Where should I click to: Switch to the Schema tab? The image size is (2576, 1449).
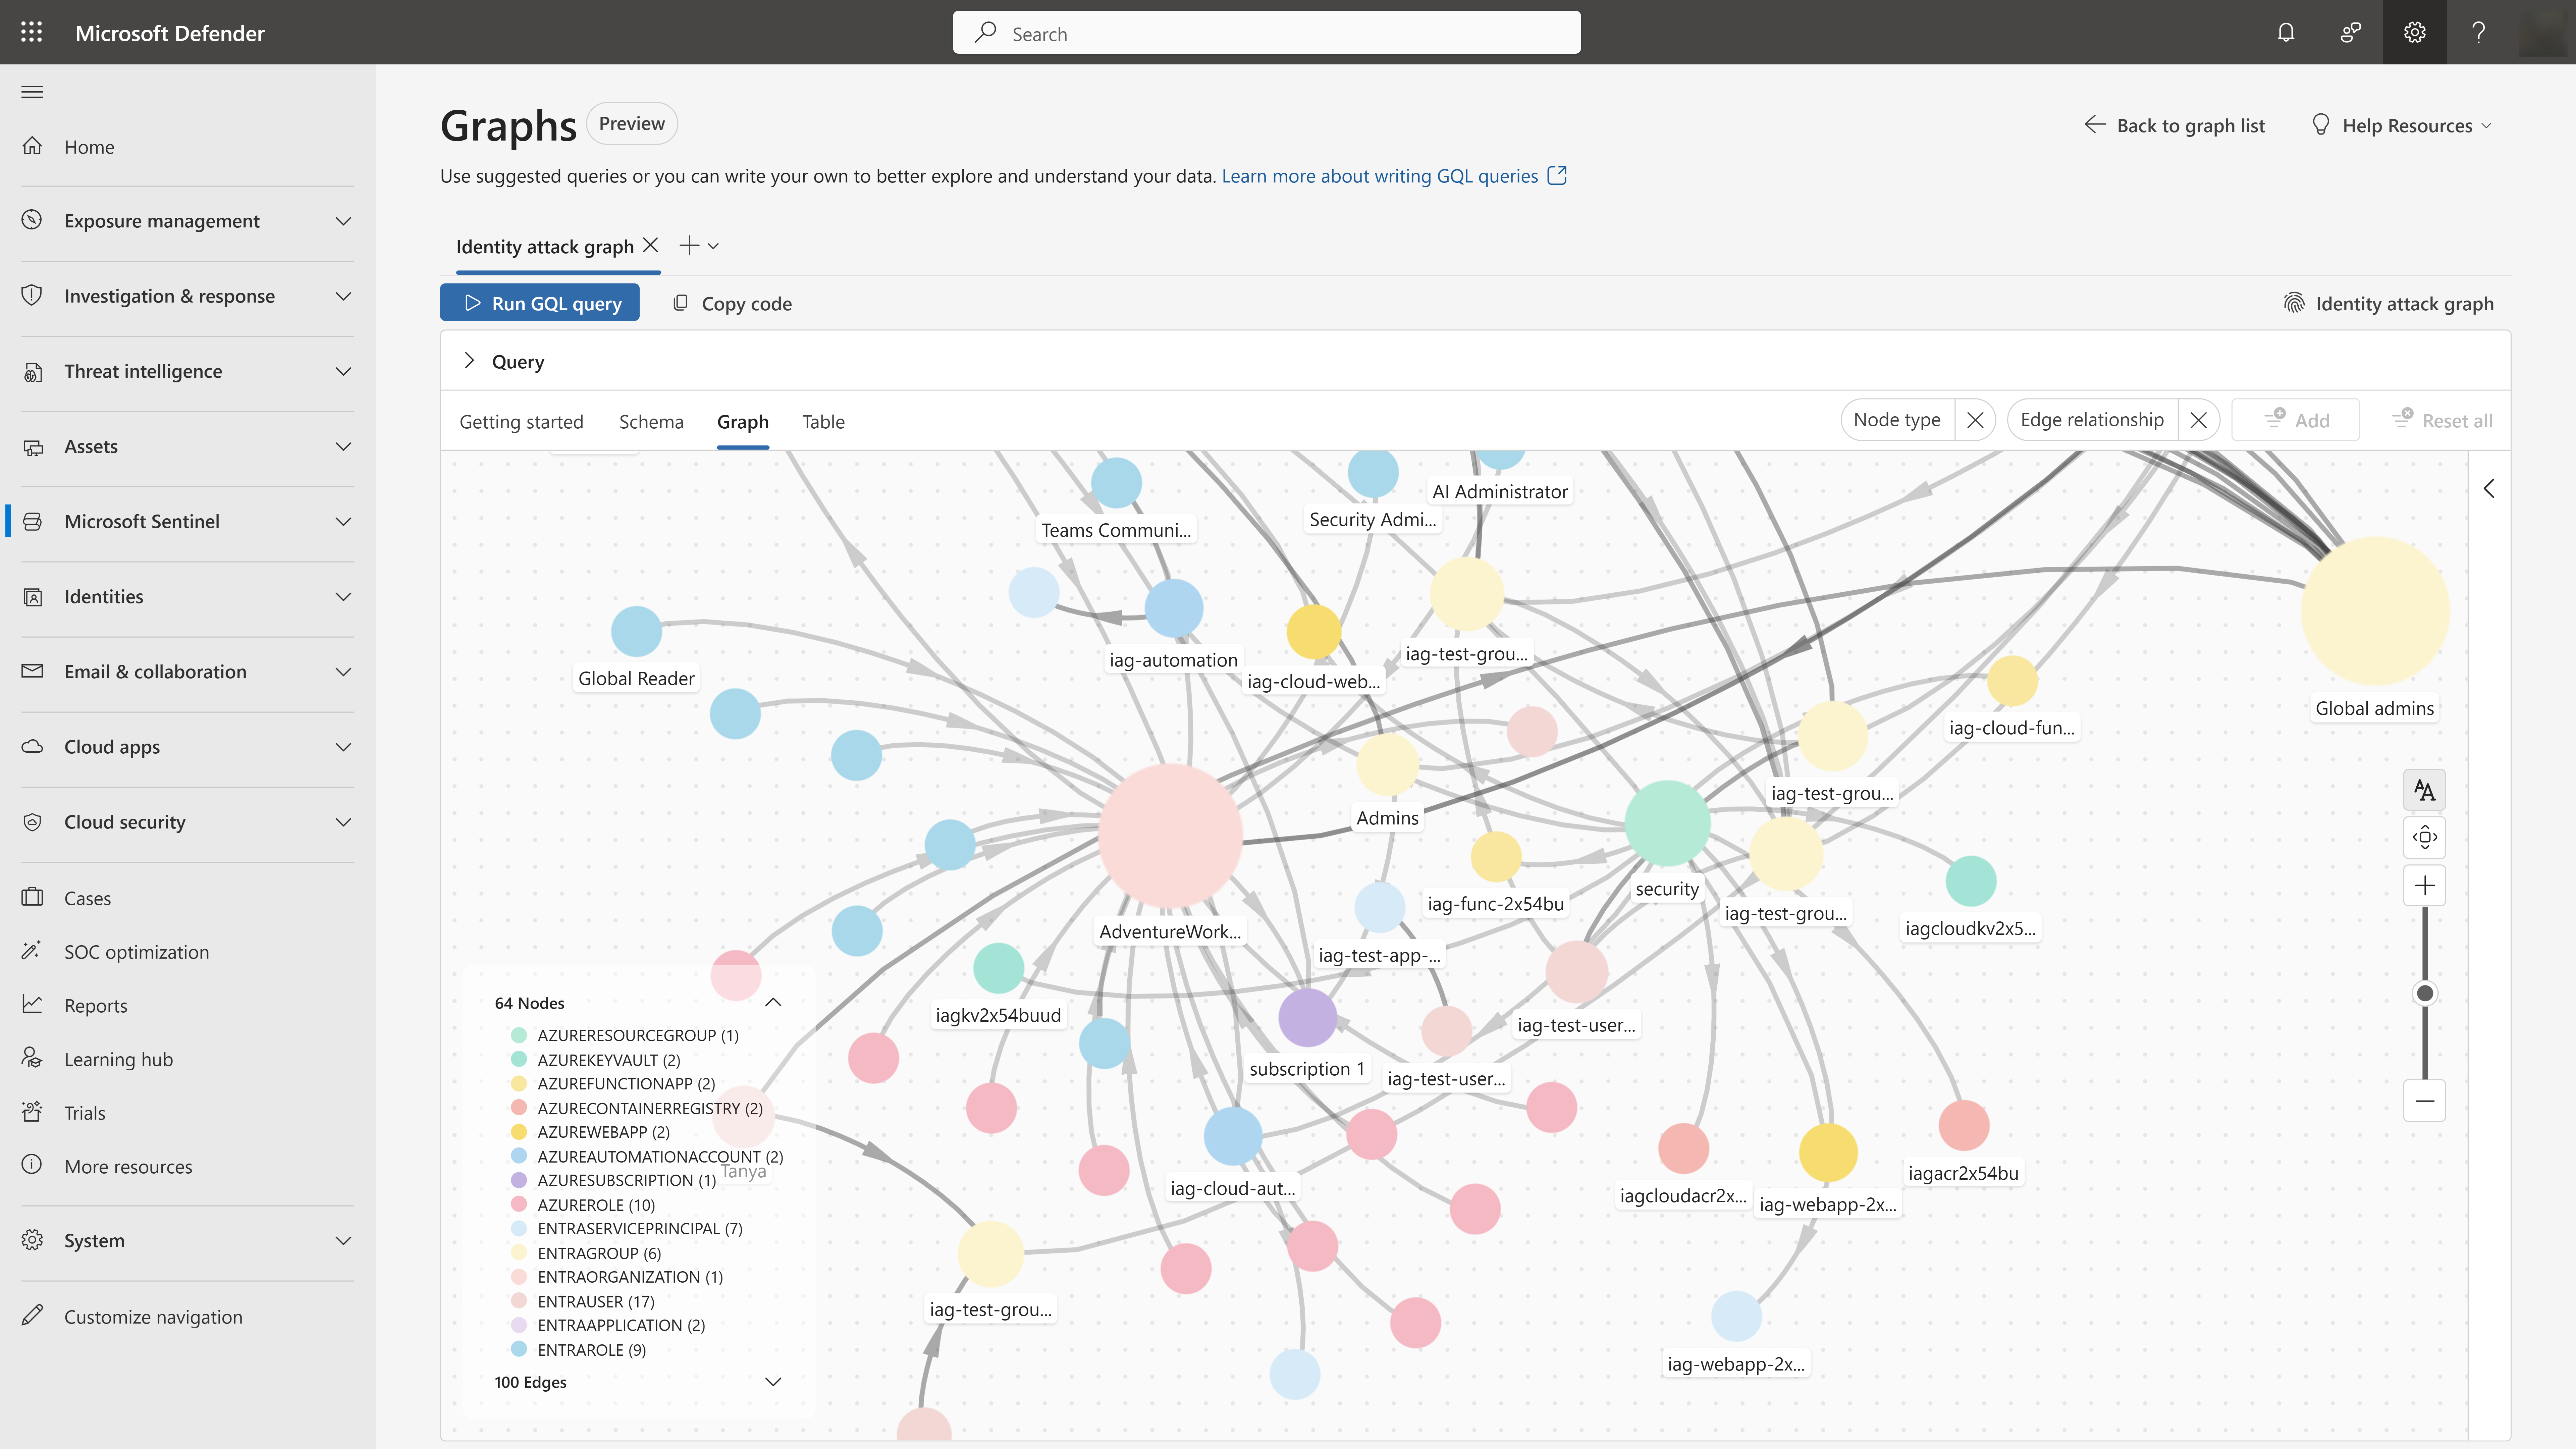[x=651, y=422]
